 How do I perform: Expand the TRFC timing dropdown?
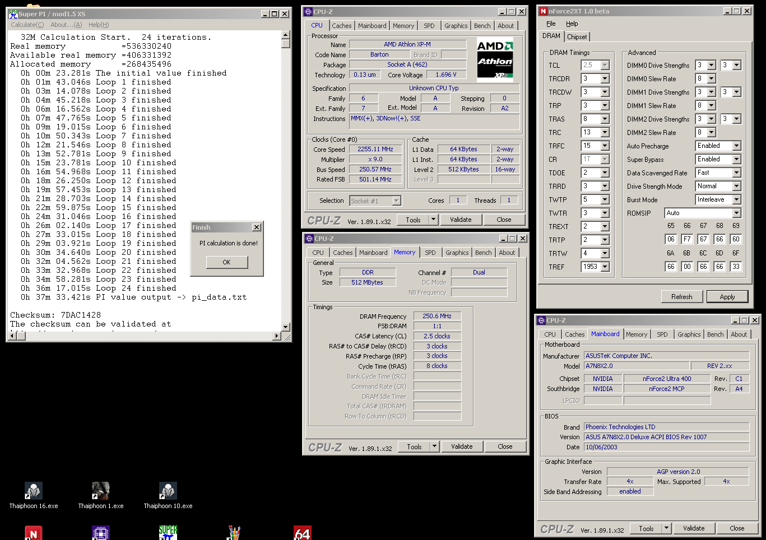pos(605,146)
